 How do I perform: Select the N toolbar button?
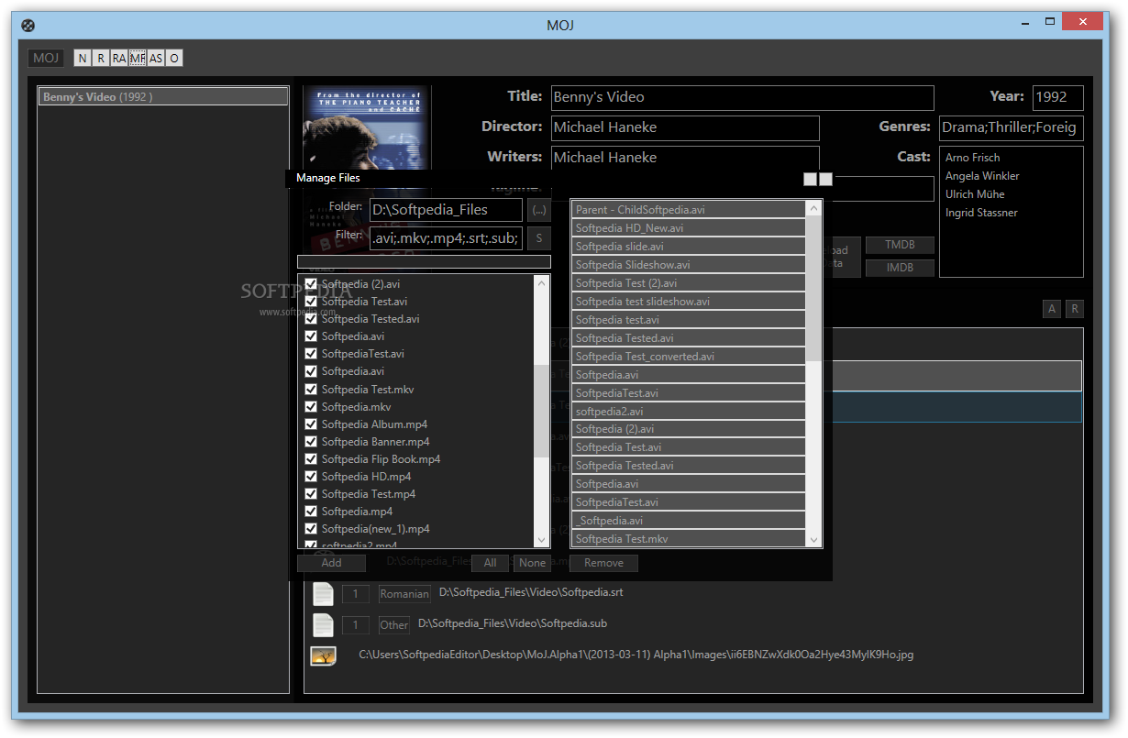[83, 58]
